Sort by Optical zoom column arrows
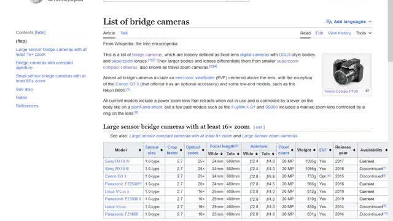 [x=203, y=150]
